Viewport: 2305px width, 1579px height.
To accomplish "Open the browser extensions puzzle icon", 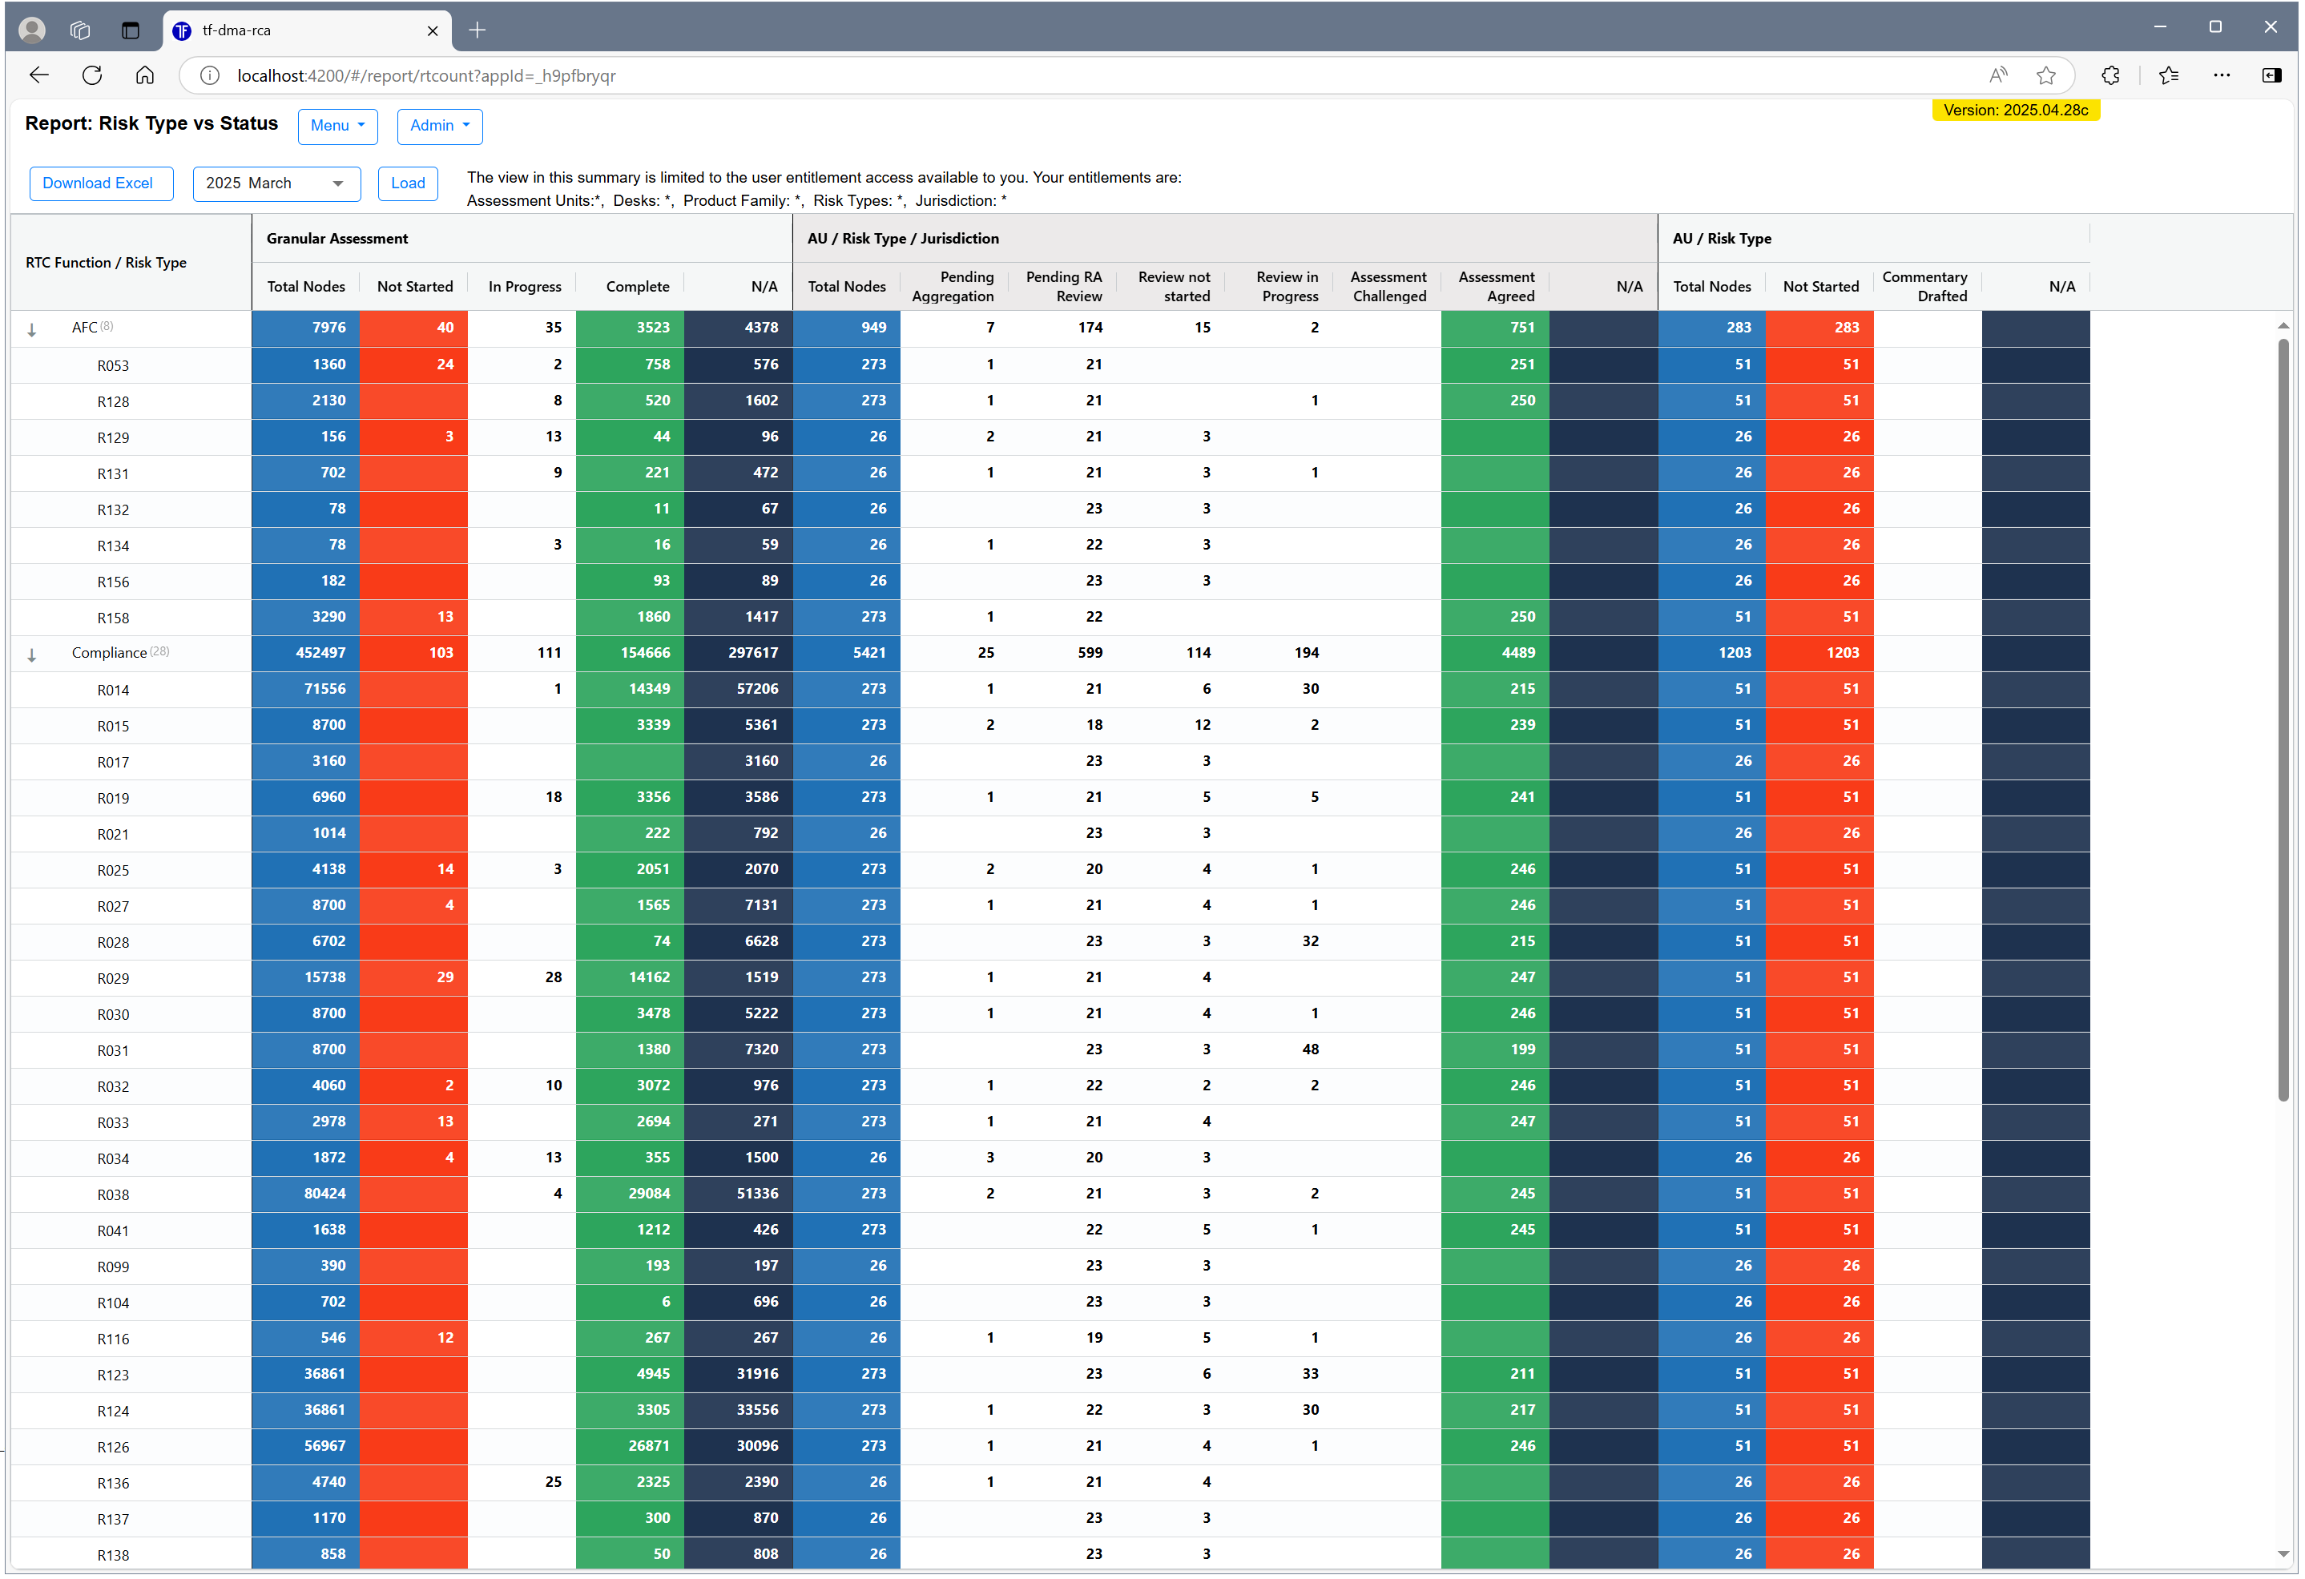I will click(2110, 75).
